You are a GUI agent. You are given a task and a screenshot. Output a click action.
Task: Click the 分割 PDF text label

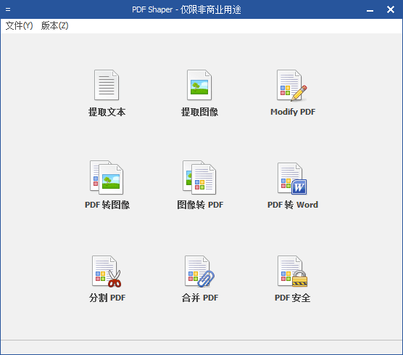tap(107, 298)
